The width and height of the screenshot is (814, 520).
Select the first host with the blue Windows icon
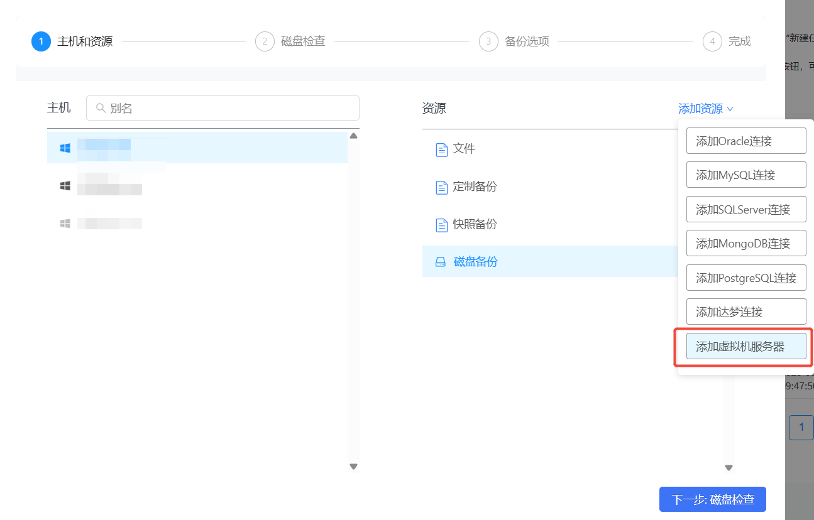(197, 148)
